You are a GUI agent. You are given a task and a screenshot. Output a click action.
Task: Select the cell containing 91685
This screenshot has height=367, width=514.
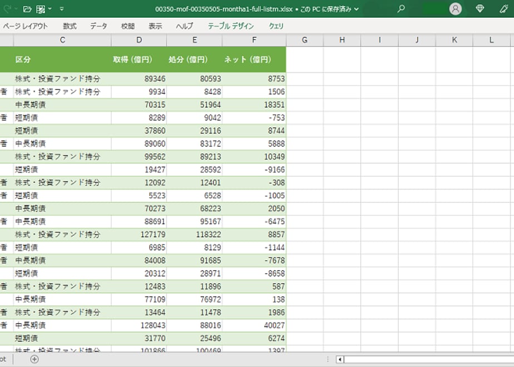click(194, 260)
